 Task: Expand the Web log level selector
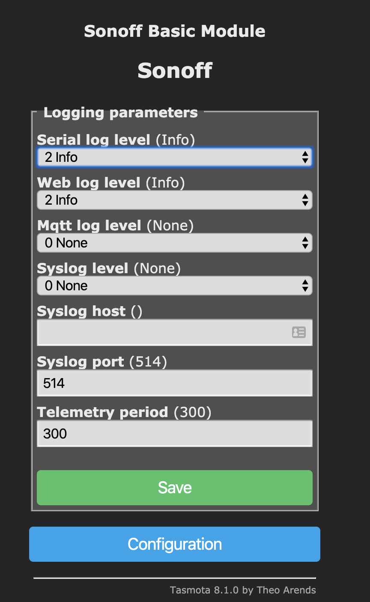click(174, 200)
